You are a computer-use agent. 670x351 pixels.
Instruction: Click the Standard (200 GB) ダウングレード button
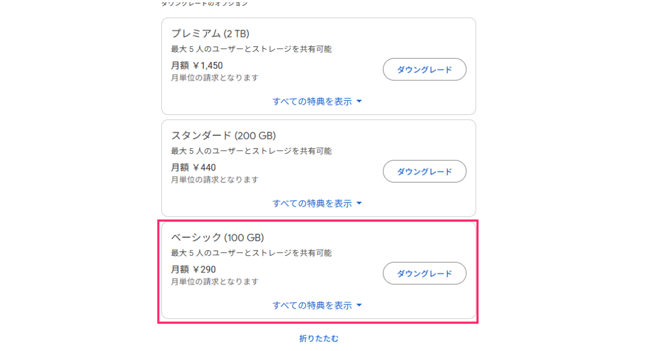(x=424, y=172)
